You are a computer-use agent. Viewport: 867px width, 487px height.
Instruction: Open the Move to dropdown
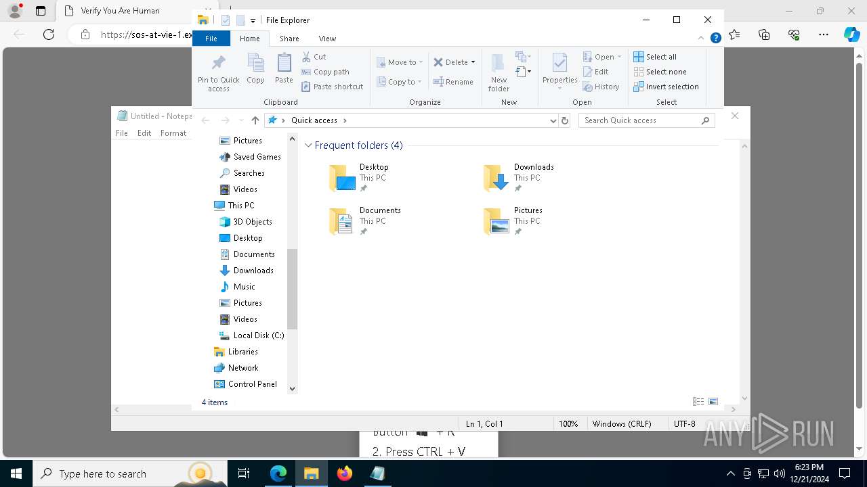tap(400, 62)
